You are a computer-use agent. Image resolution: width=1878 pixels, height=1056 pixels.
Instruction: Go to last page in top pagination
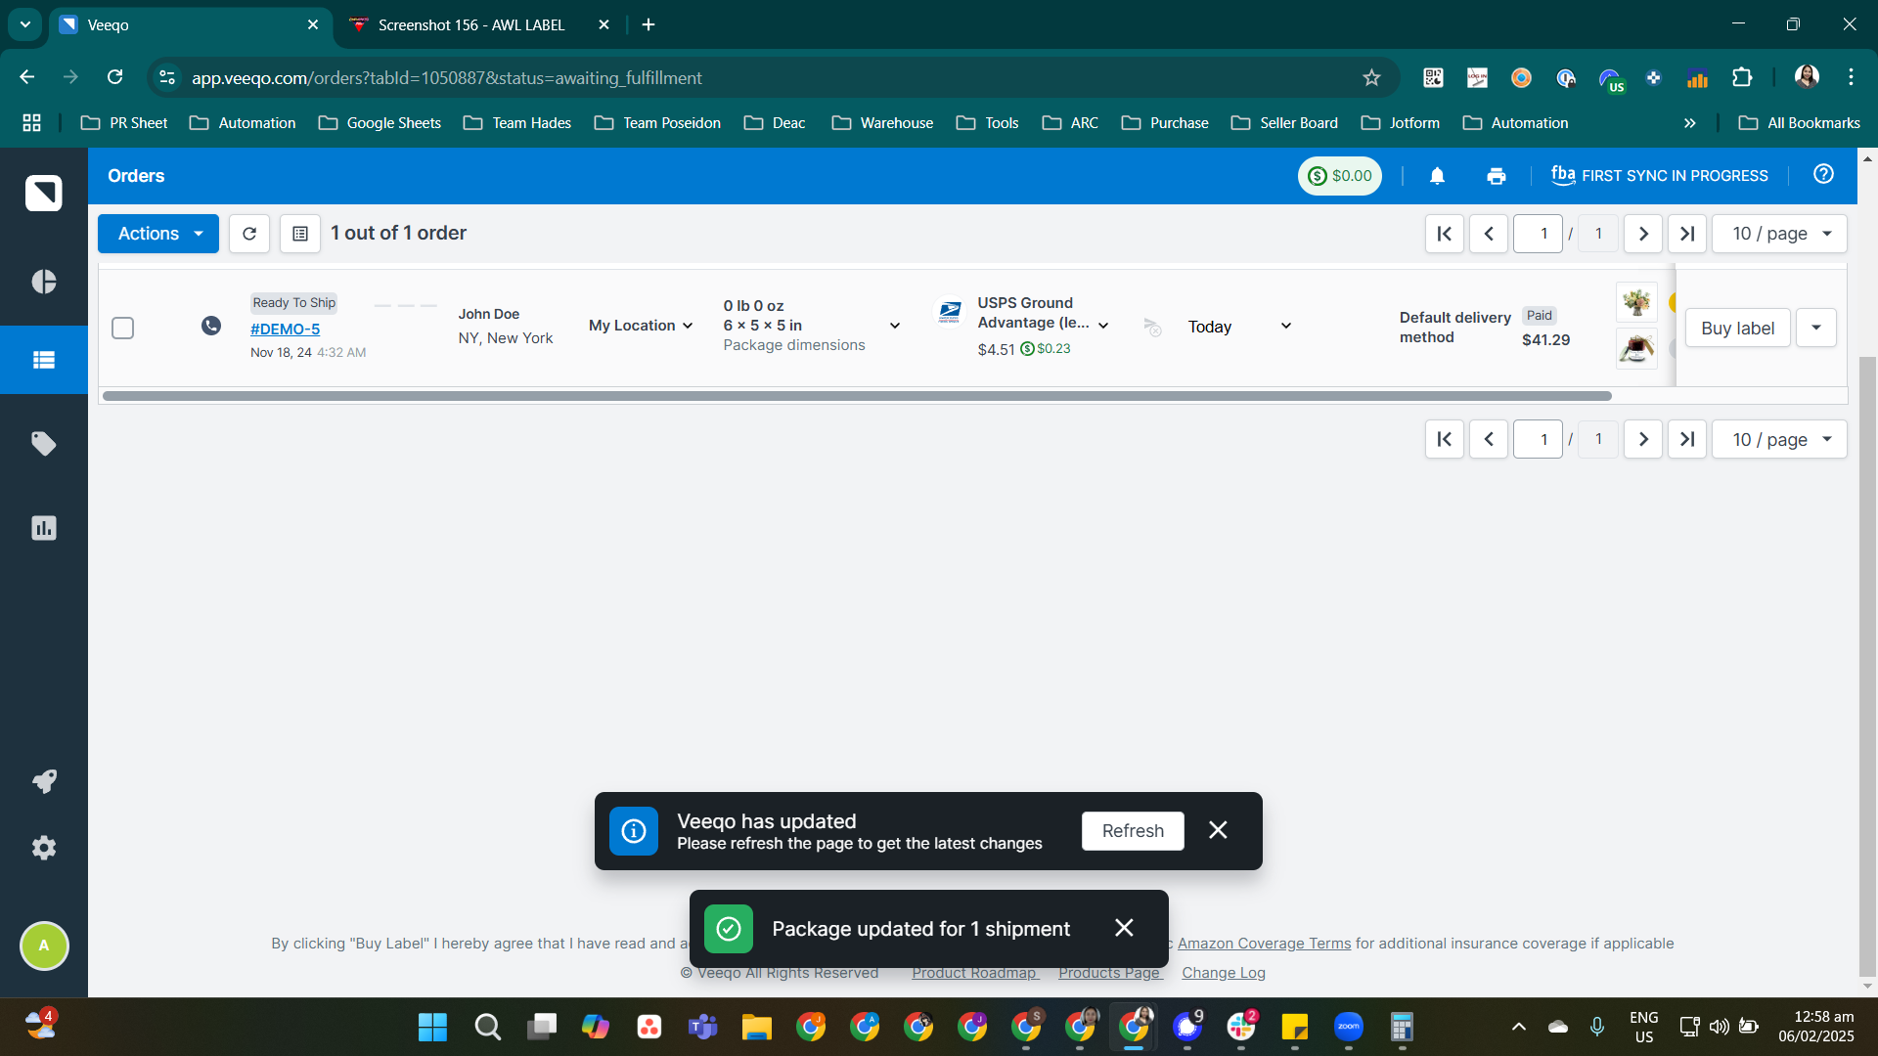tap(1687, 234)
